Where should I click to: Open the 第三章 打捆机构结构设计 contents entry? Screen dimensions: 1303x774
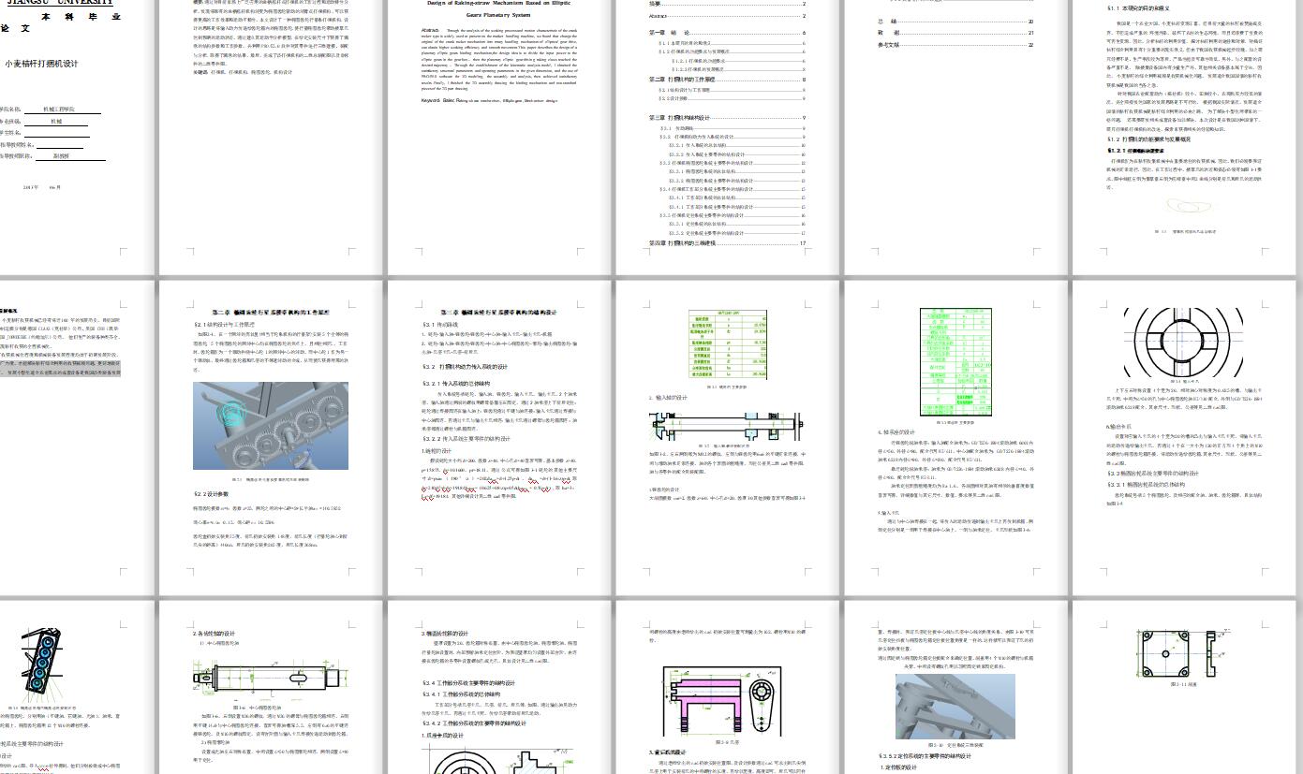(x=727, y=118)
